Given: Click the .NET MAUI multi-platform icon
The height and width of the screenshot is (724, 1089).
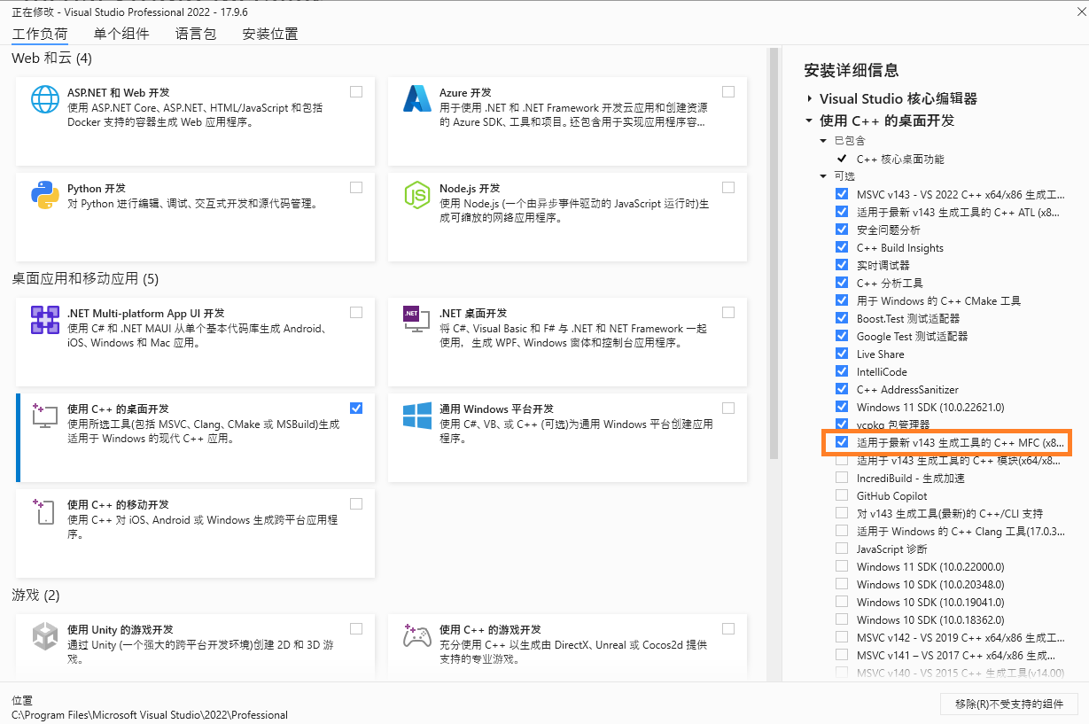Looking at the screenshot, I should point(45,319).
